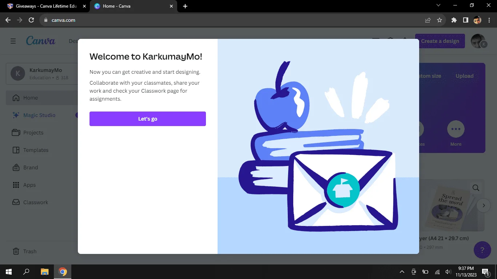Switch to the Giveaways browser tab
This screenshot has width=497, height=279.
click(x=46, y=6)
